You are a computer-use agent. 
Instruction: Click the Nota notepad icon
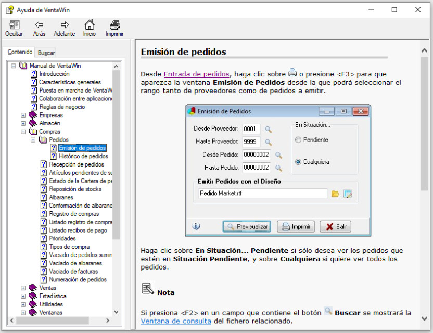point(148,289)
